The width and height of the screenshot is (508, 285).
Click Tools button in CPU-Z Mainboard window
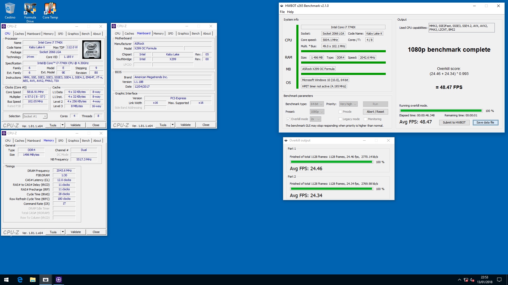(x=163, y=125)
